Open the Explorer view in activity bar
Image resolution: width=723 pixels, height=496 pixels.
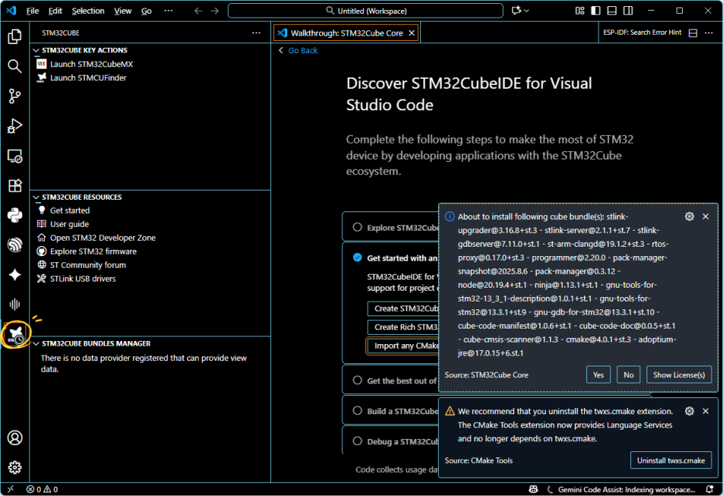coord(15,36)
